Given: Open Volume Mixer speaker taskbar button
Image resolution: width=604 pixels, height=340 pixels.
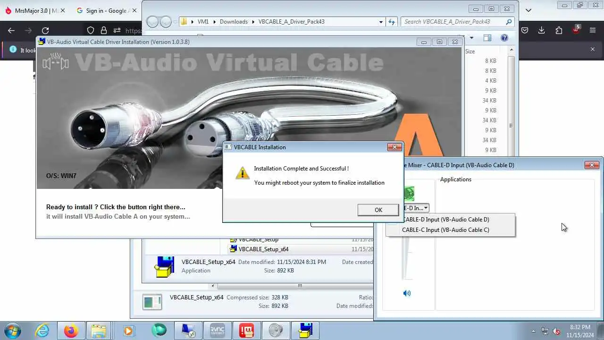Looking at the screenshot, I should click(275, 331).
